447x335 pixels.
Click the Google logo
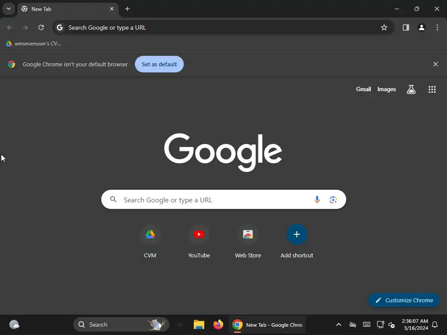[223, 152]
